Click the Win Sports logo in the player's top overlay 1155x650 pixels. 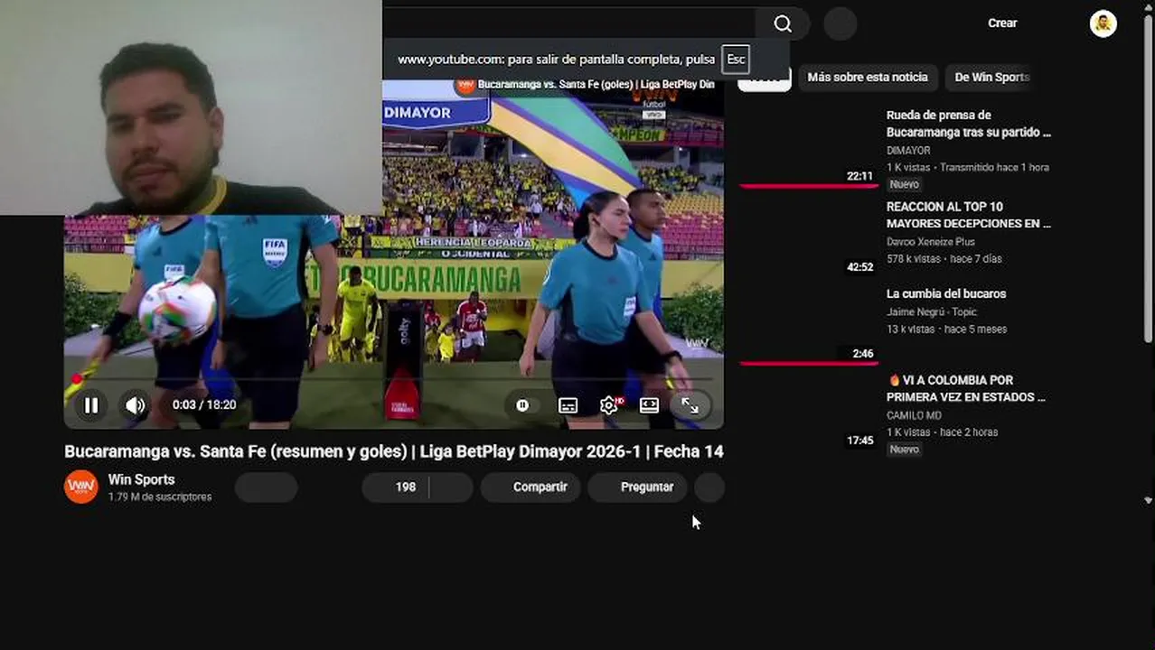(x=465, y=85)
